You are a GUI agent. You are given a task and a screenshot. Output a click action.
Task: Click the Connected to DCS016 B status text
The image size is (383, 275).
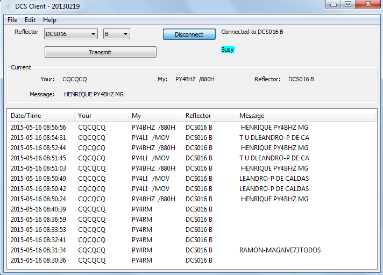pos(252,32)
